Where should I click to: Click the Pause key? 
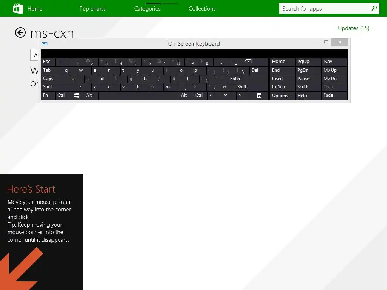tap(308, 79)
